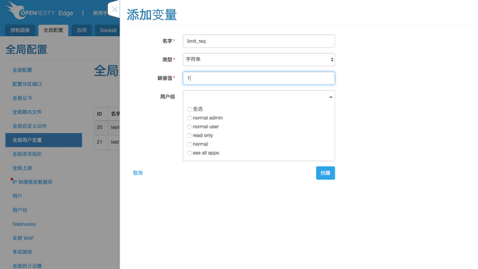
Task: Click into the 缺省值 input field
Action: click(259, 79)
